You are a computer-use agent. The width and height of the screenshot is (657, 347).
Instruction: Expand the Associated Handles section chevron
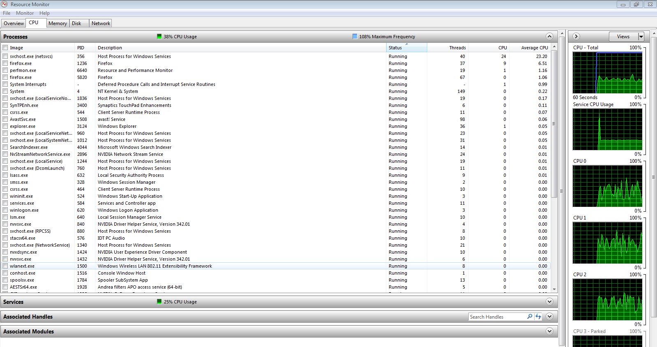tap(549, 317)
